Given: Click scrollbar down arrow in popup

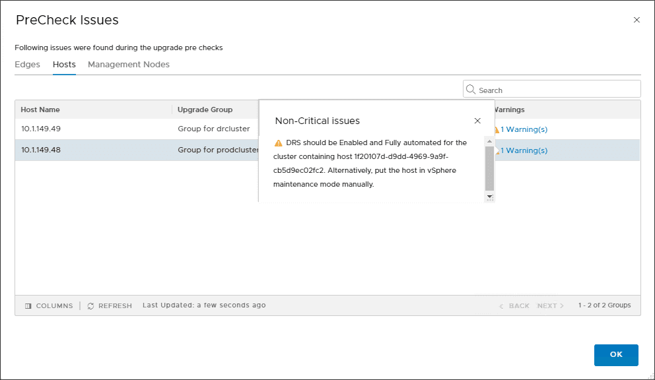Looking at the screenshot, I should point(490,197).
